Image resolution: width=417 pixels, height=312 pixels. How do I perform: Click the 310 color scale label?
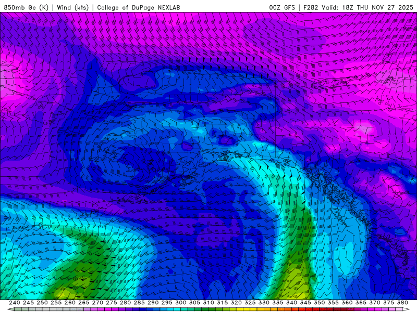click(x=208, y=303)
